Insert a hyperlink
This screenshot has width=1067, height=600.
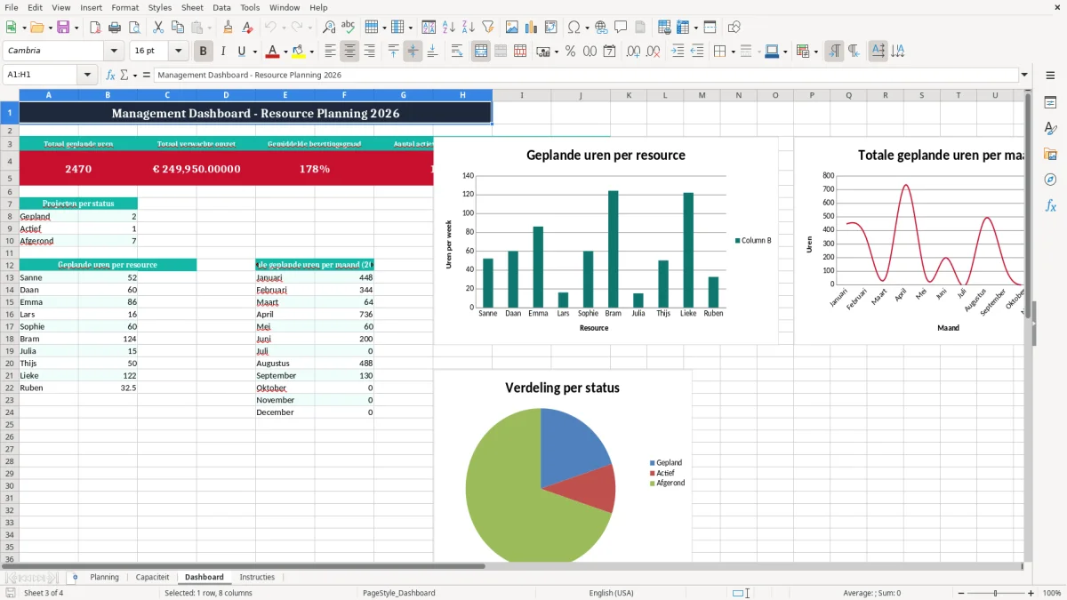(601, 28)
